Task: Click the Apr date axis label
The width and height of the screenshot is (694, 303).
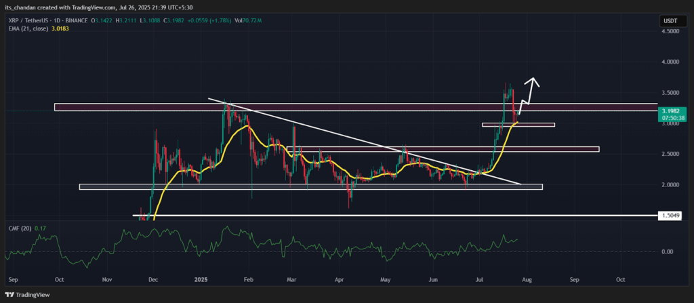Action: pos(339,280)
